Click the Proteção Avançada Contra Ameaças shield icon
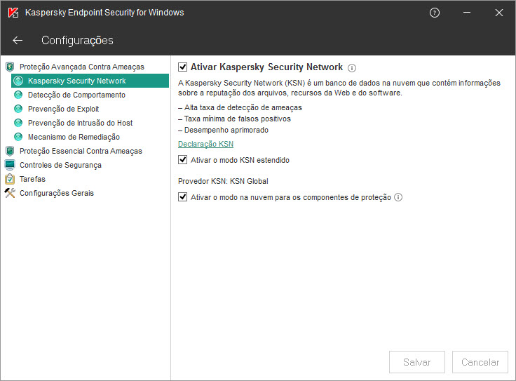Viewport: 516px width, 381px height. (10, 67)
